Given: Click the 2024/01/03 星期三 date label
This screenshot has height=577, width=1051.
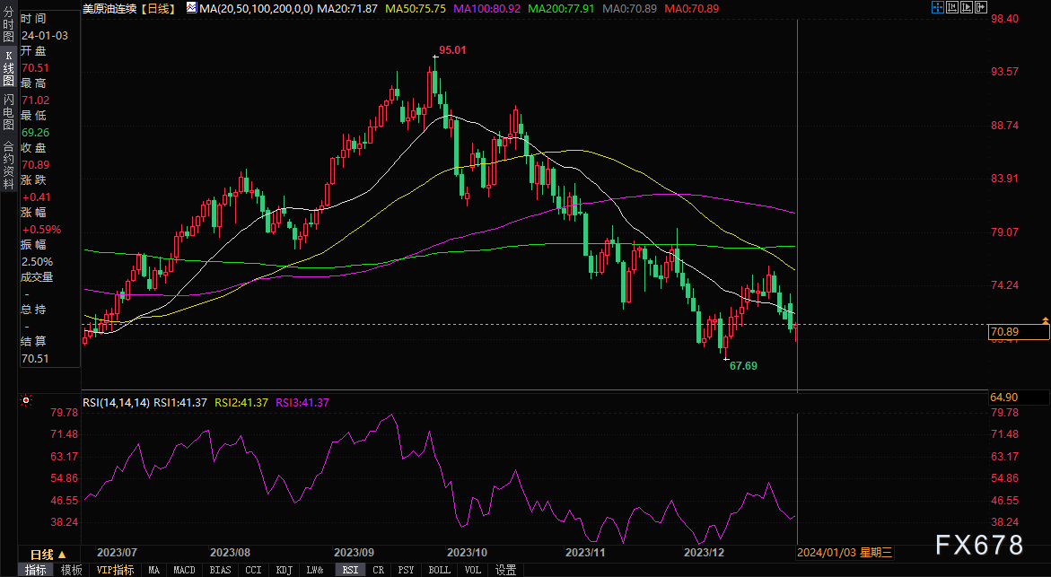Looking at the screenshot, I should click(845, 553).
